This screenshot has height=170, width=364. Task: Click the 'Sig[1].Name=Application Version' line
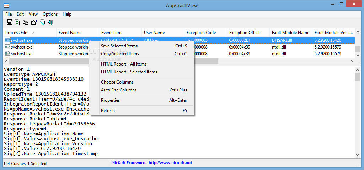point(48,144)
